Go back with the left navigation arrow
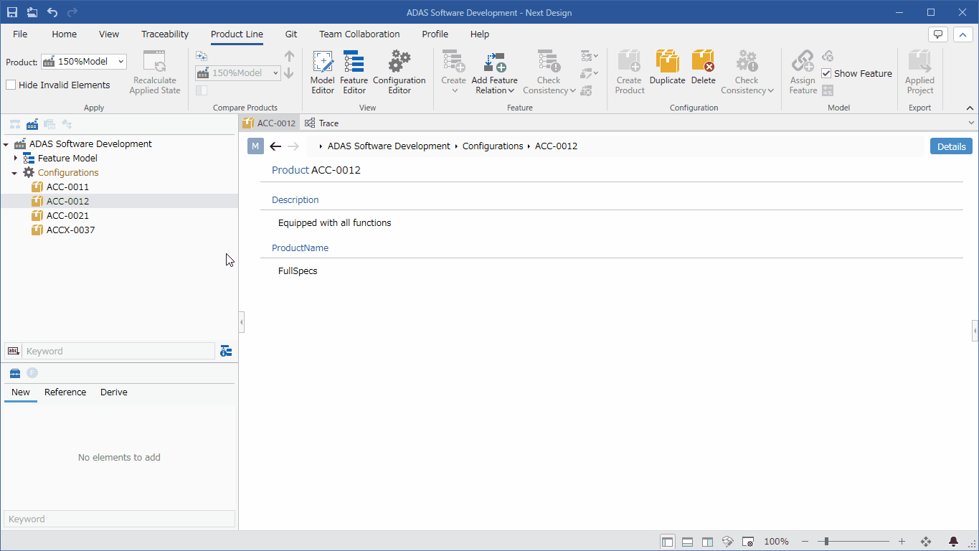 275,146
